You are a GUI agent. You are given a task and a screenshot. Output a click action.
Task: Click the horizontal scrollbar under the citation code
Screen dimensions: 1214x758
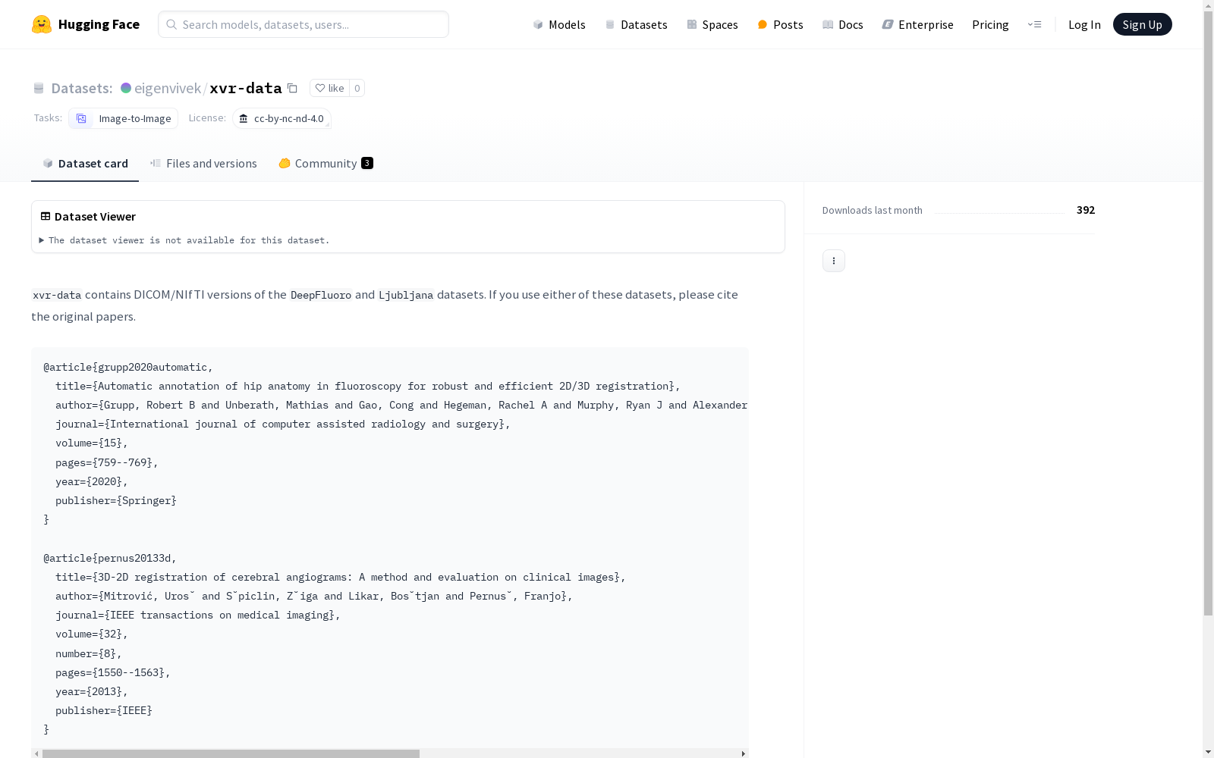231,753
